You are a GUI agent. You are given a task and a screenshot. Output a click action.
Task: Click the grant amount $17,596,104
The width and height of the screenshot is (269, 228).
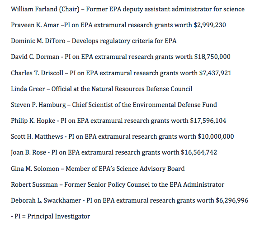pos(208,121)
